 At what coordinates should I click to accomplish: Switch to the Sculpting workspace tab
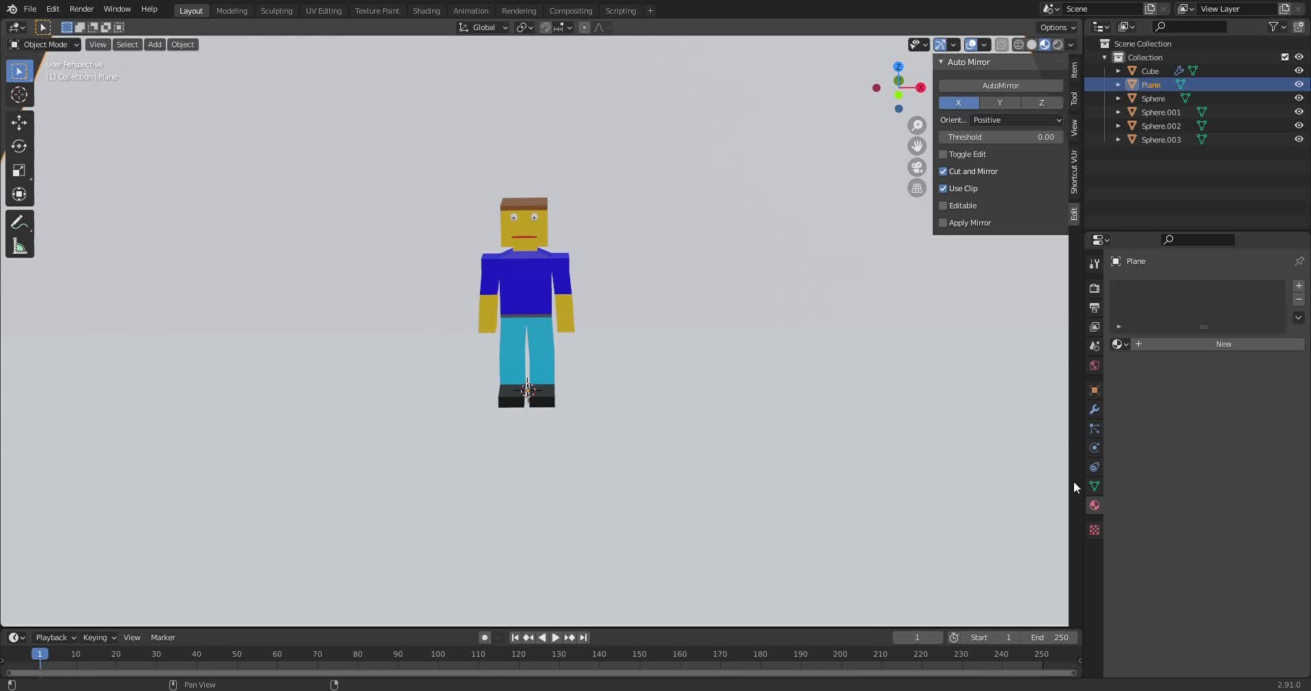(276, 10)
